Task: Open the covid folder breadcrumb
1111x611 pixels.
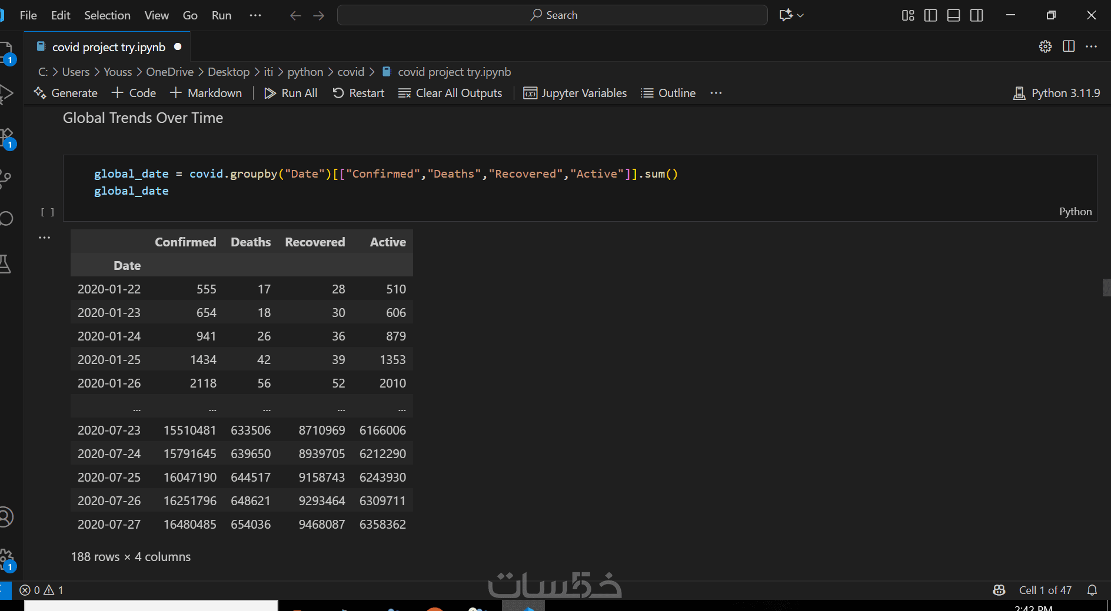Action: pyautogui.click(x=351, y=72)
